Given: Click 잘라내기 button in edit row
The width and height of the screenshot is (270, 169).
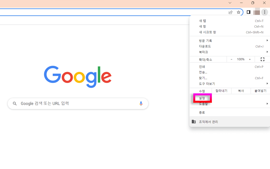Looking at the screenshot, I should pyautogui.click(x=221, y=91).
